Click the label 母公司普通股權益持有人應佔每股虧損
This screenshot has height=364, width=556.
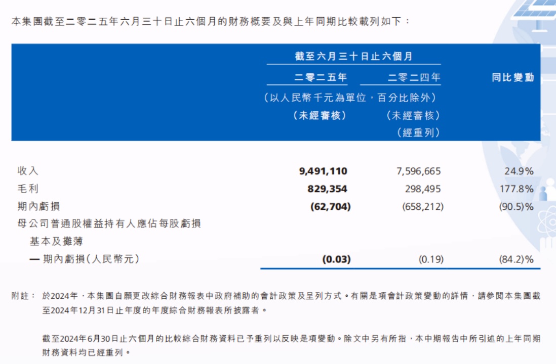point(109,224)
